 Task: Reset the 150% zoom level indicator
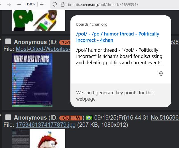(x=30, y=4)
